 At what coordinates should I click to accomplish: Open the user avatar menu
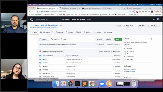click(x=158, y=19)
